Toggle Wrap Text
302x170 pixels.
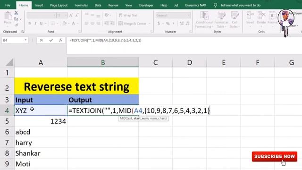pos(128,15)
